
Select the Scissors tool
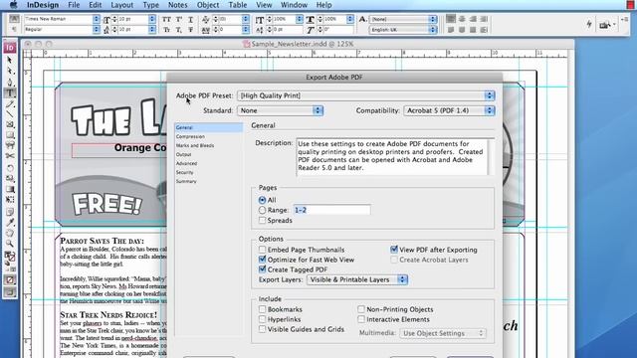[10, 156]
